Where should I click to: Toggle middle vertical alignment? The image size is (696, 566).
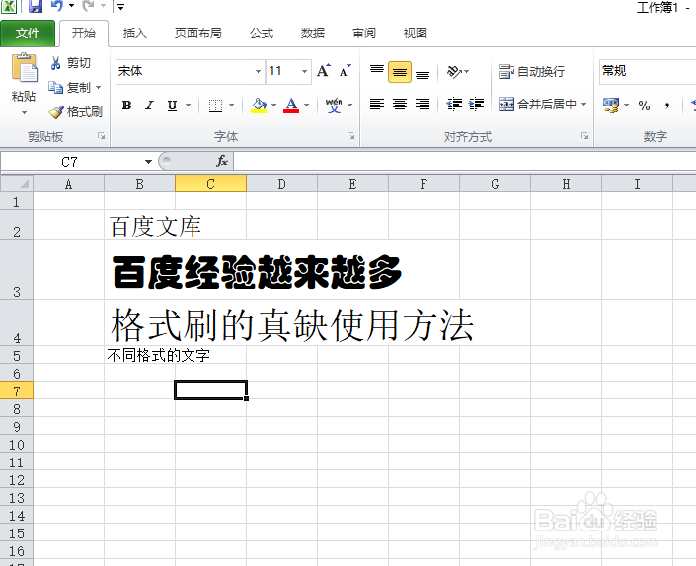[400, 72]
